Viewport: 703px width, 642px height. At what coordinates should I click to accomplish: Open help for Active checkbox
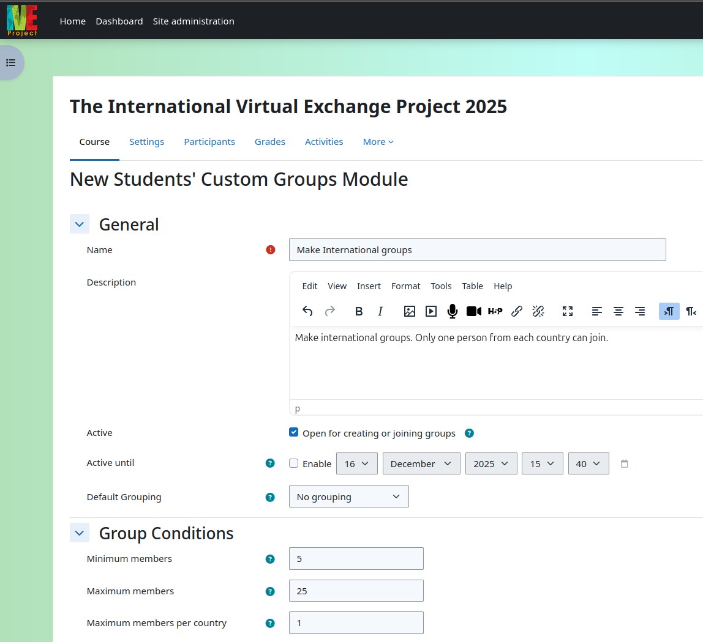point(469,433)
